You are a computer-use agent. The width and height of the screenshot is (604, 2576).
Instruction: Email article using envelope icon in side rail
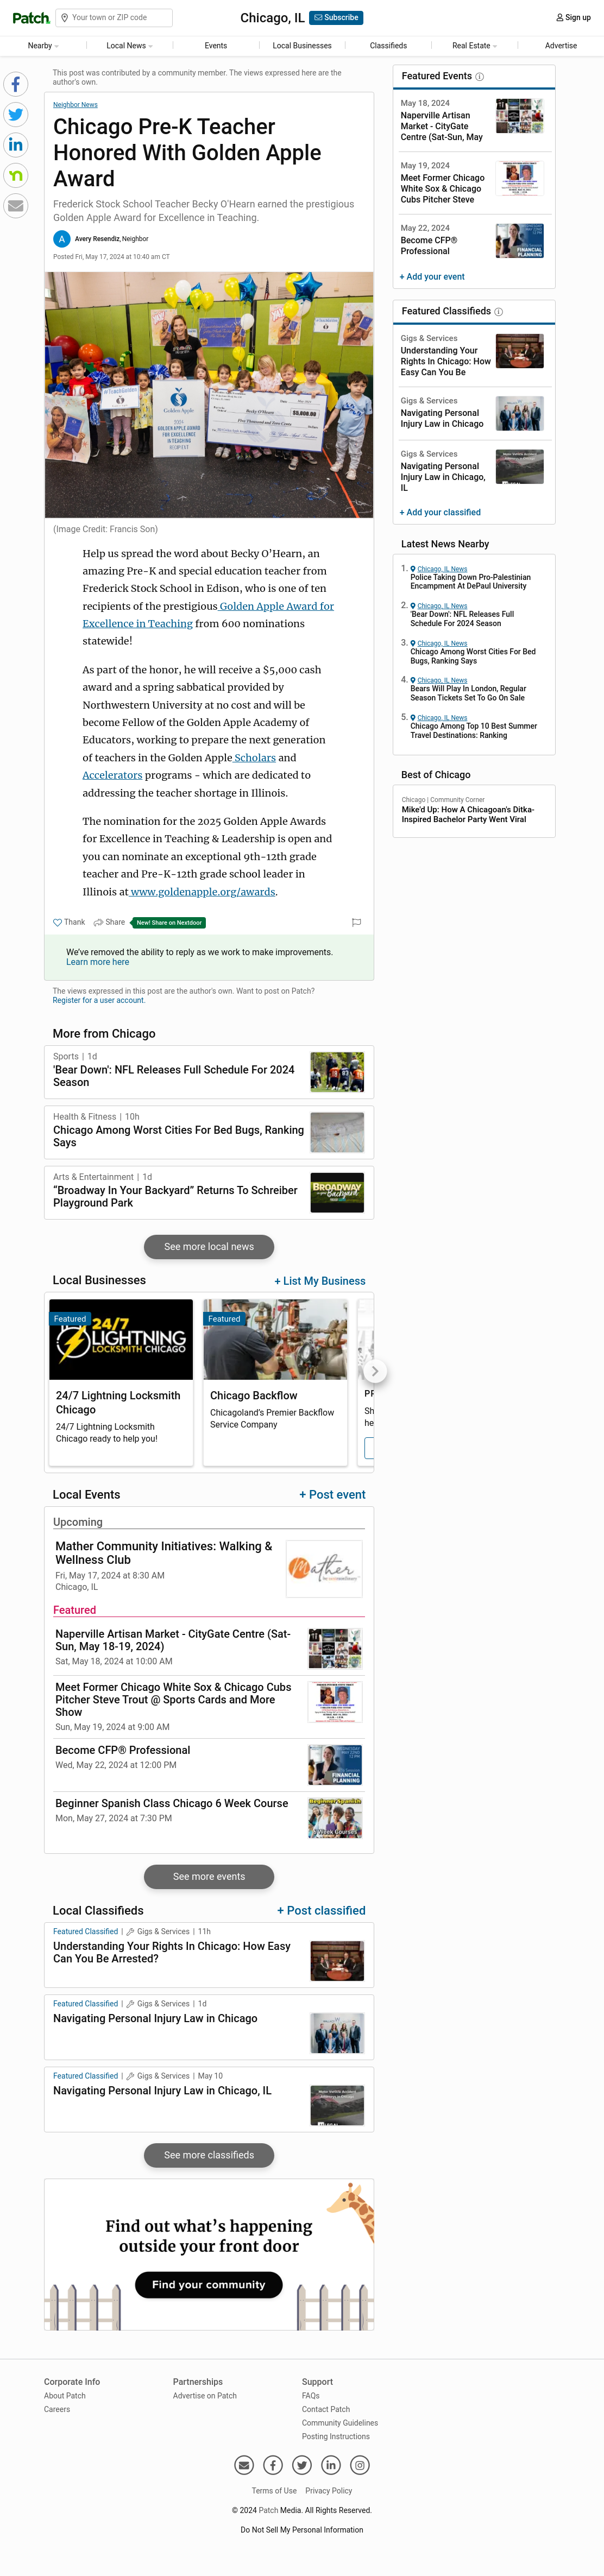coord(16,206)
